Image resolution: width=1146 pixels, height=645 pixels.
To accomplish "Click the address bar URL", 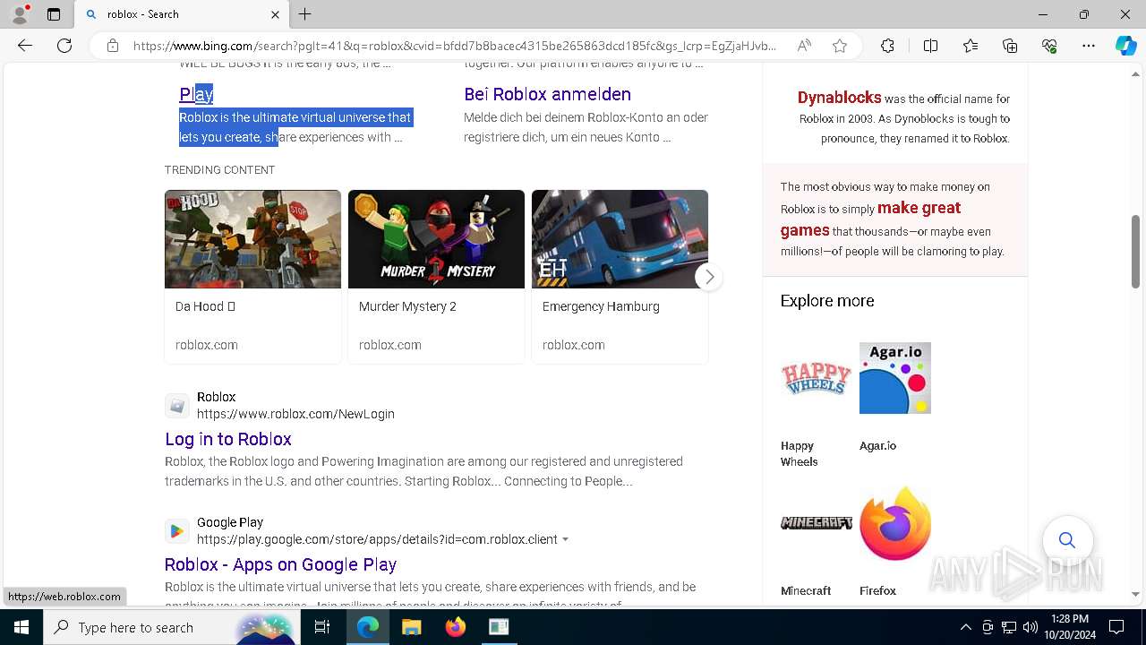I will [x=455, y=46].
